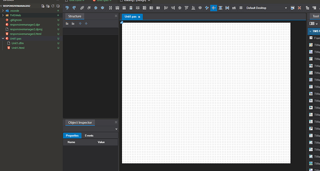
Task: Open responsivemanager2.dproj file
Action: pyautogui.click(x=26, y=29)
